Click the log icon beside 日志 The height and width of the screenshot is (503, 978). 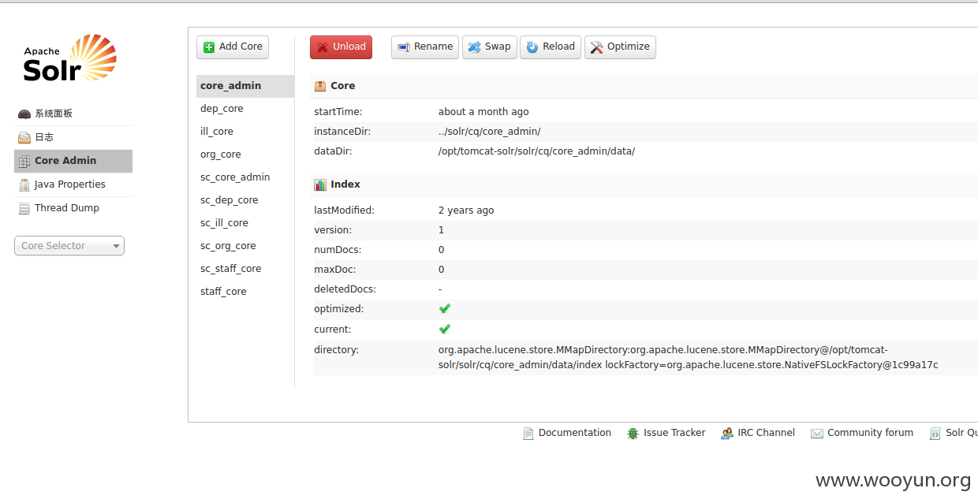(24, 138)
